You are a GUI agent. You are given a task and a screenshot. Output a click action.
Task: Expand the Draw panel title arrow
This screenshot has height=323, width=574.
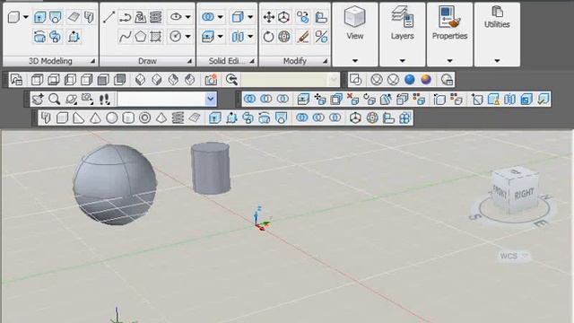pos(189,61)
